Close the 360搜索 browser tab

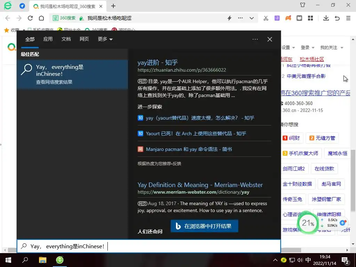click(x=101, y=6)
